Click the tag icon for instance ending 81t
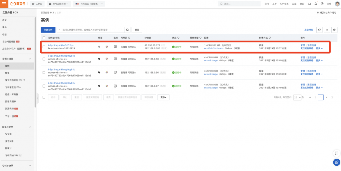 tap(99, 72)
